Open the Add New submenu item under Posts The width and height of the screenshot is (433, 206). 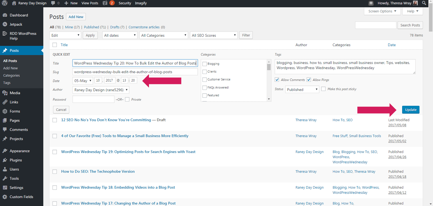click(x=10, y=68)
